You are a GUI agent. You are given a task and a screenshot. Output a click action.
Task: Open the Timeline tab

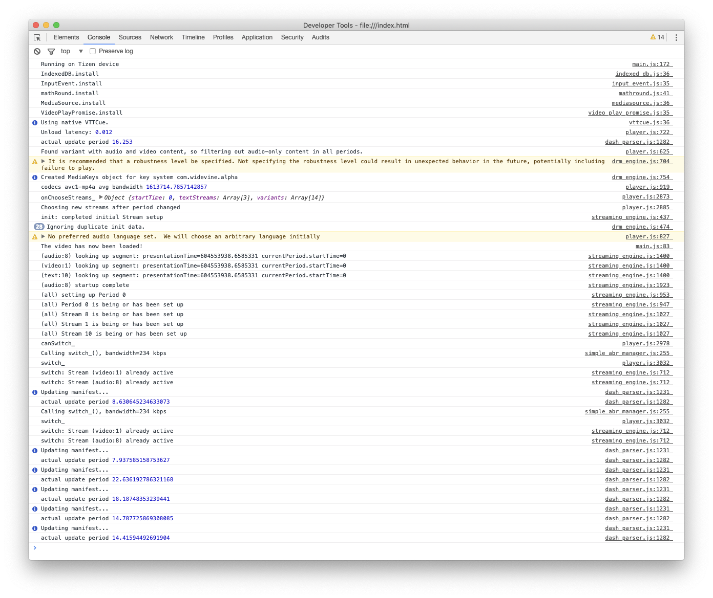pyautogui.click(x=193, y=37)
